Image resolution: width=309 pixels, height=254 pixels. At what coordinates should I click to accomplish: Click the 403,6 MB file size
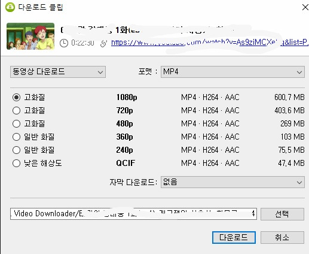coord(289,110)
